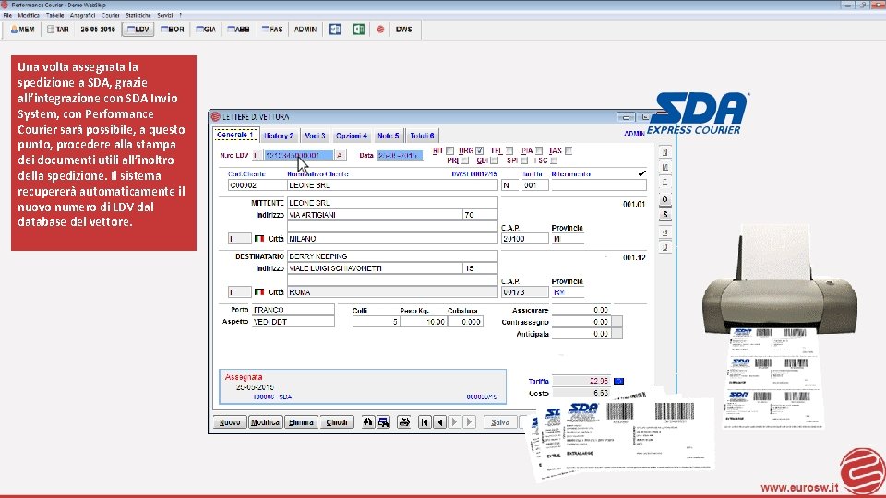Click the Porto field FRANCO
Image resolution: width=886 pixels, height=498 pixels.
click(x=293, y=310)
